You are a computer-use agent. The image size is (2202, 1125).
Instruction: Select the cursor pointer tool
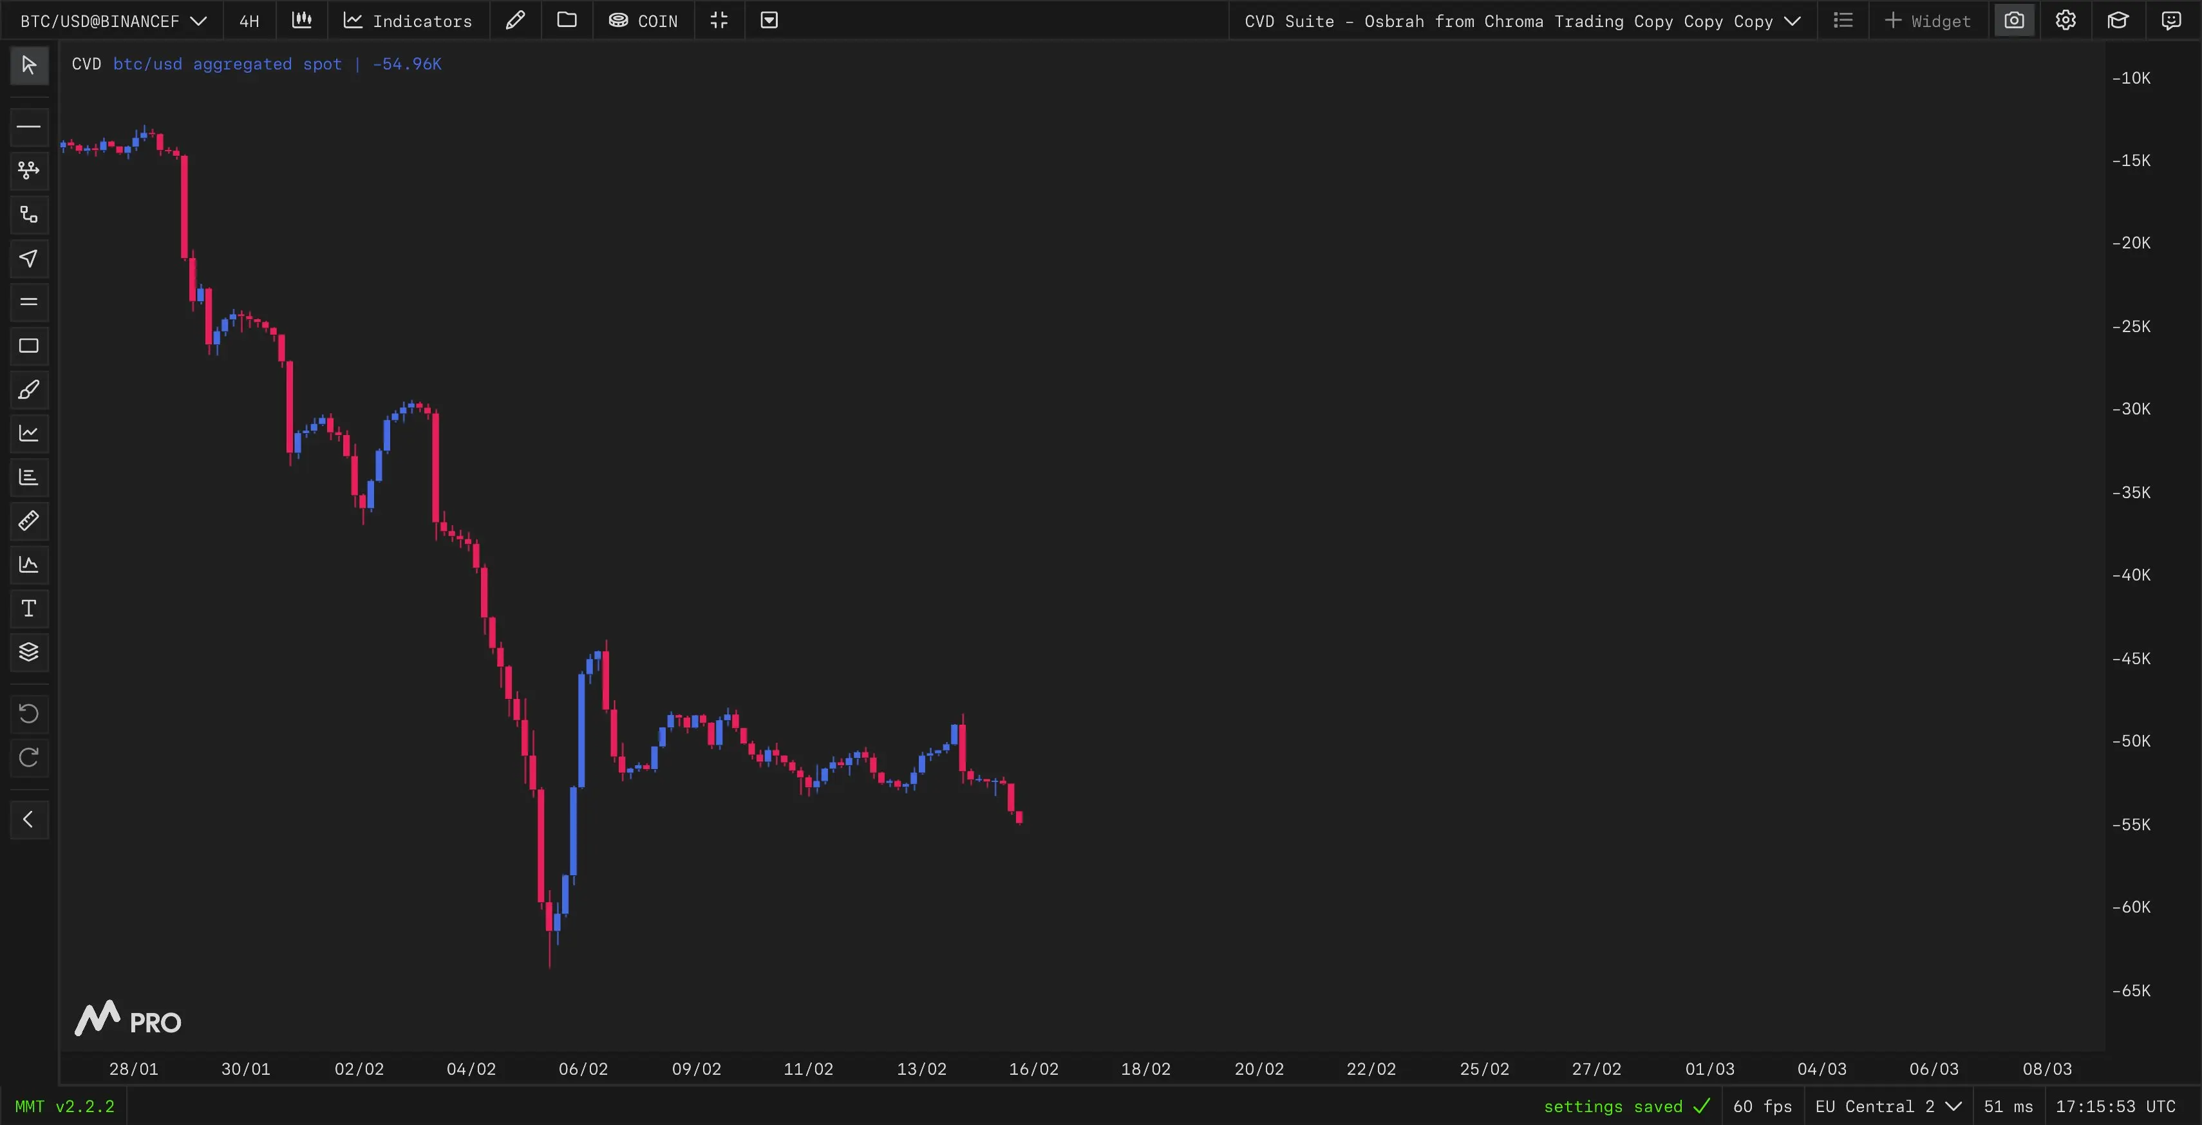28,65
